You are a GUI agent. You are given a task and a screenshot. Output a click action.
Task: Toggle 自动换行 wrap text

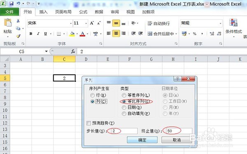pyautogui.click(x=158, y=23)
